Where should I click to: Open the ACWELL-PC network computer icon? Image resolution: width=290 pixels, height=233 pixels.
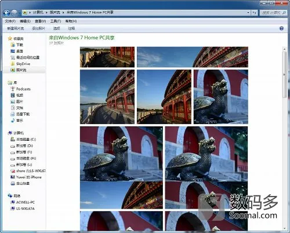click(13, 202)
